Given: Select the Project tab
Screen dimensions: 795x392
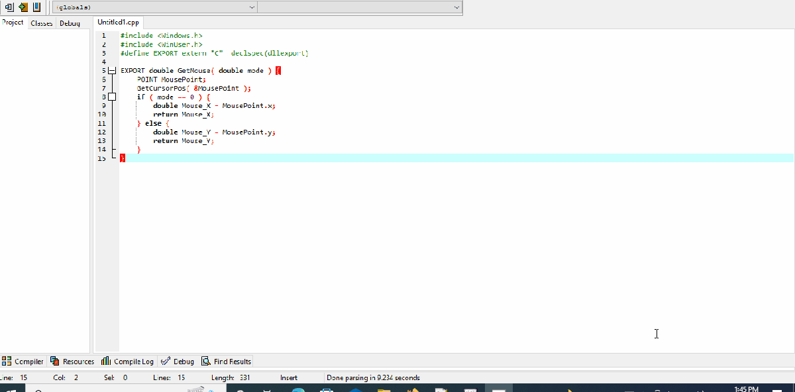Looking at the screenshot, I should (13, 22).
